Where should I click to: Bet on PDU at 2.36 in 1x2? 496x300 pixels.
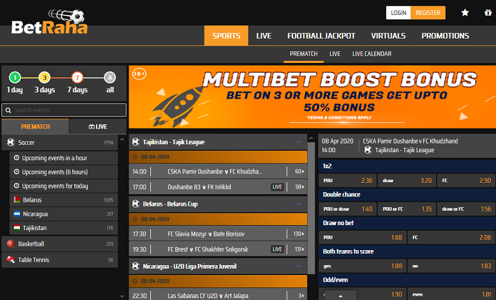click(x=348, y=180)
